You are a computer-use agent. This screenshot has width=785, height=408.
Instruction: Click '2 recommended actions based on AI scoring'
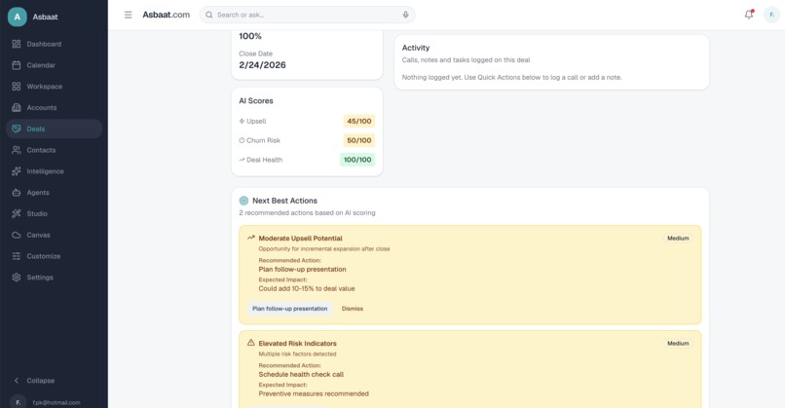click(307, 212)
